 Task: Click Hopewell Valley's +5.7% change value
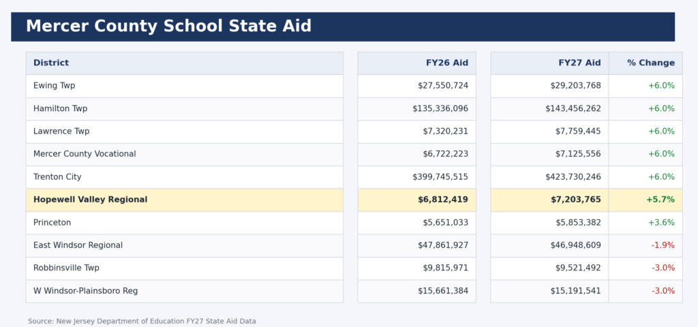pos(660,200)
